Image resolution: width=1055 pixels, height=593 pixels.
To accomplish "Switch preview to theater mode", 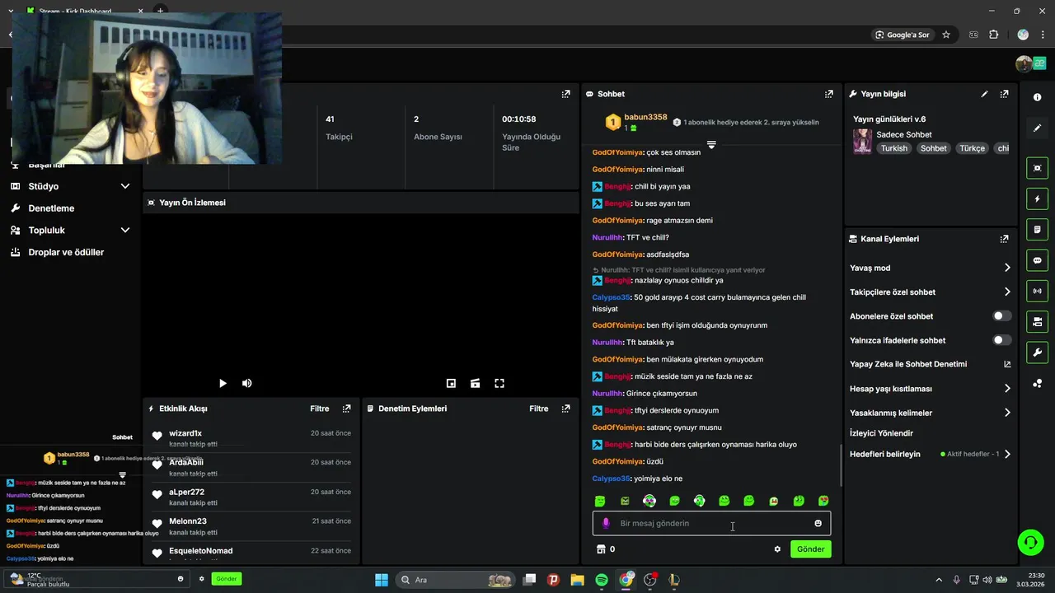I will (475, 383).
